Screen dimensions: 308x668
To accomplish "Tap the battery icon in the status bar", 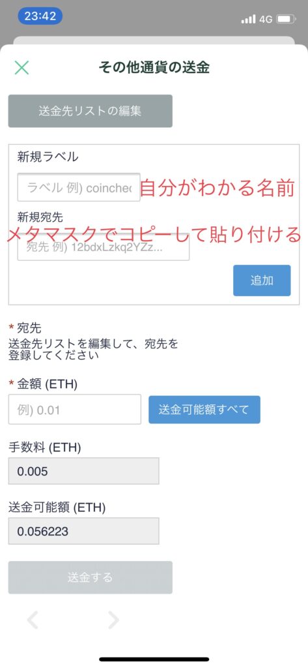I will (x=286, y=19).
